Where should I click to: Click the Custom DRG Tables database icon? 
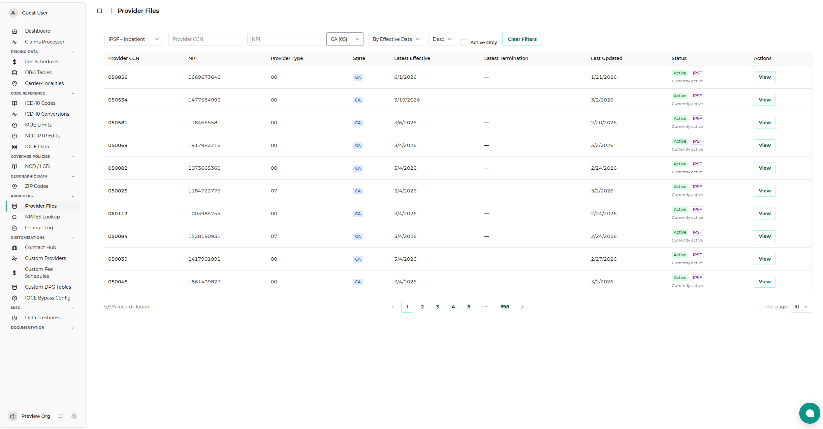[15, 287]
